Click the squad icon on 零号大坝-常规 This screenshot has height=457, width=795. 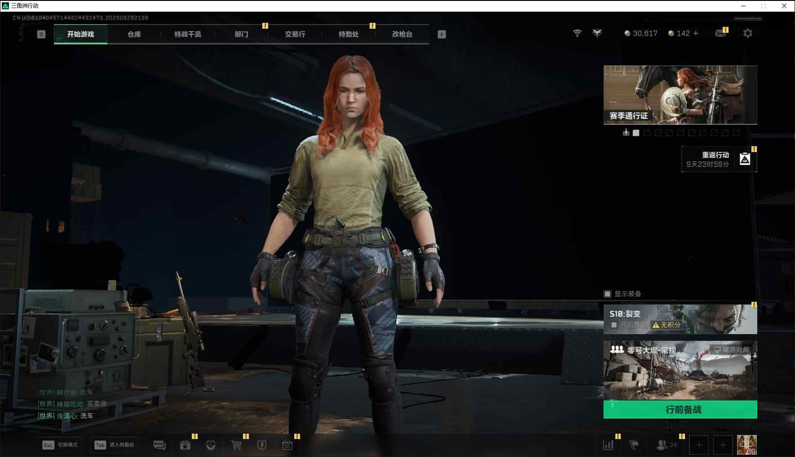tap(617, 349)
